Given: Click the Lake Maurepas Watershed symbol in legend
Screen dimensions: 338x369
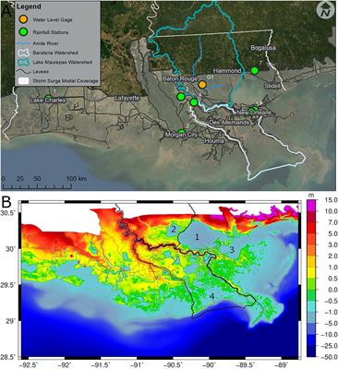Looking at the screenshot, I should click(x=23, y=62).
